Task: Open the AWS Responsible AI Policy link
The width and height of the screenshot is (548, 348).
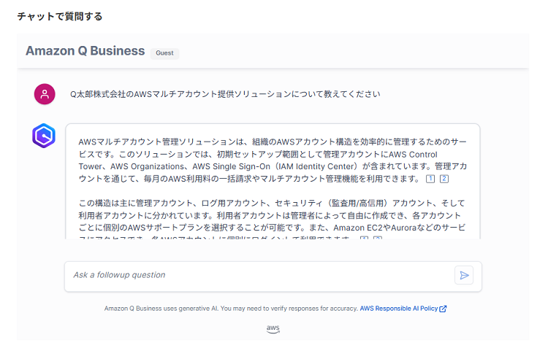Action: point(403,309)
